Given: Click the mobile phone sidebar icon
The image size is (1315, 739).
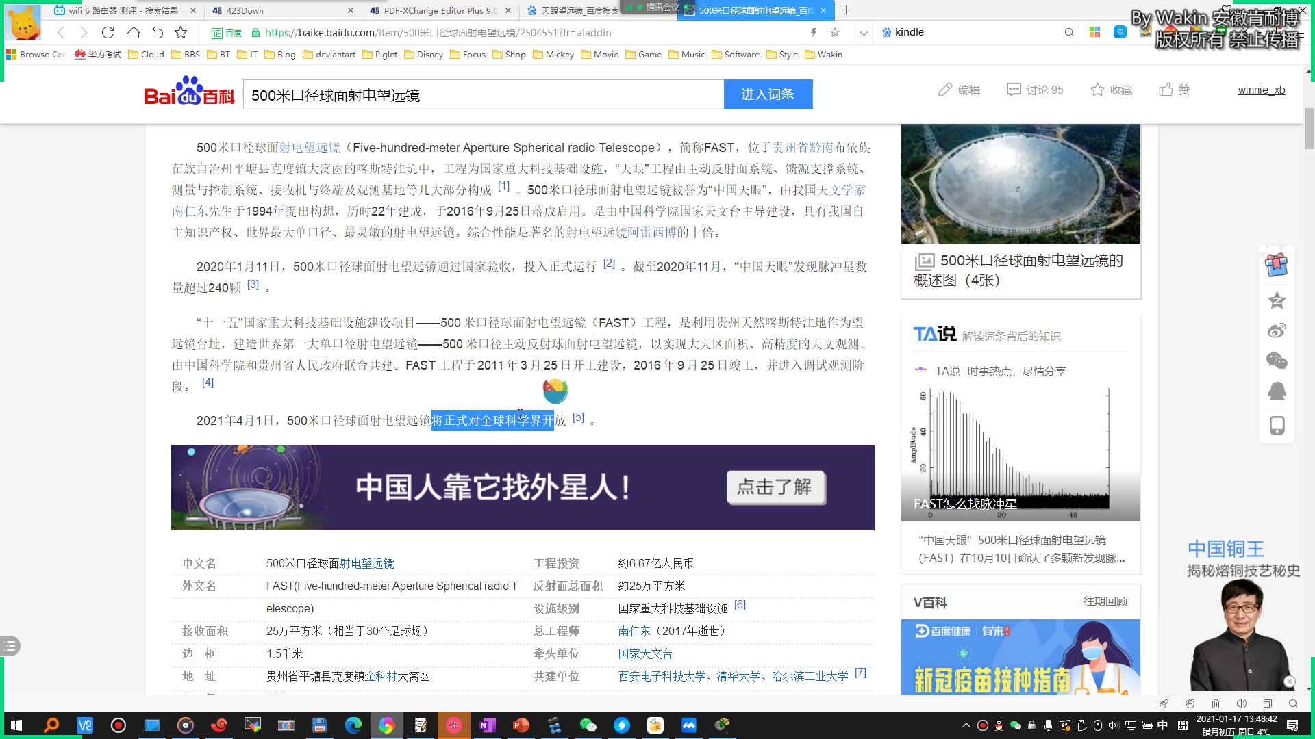Looking at the screenshot, I should tap(1277, 426).
